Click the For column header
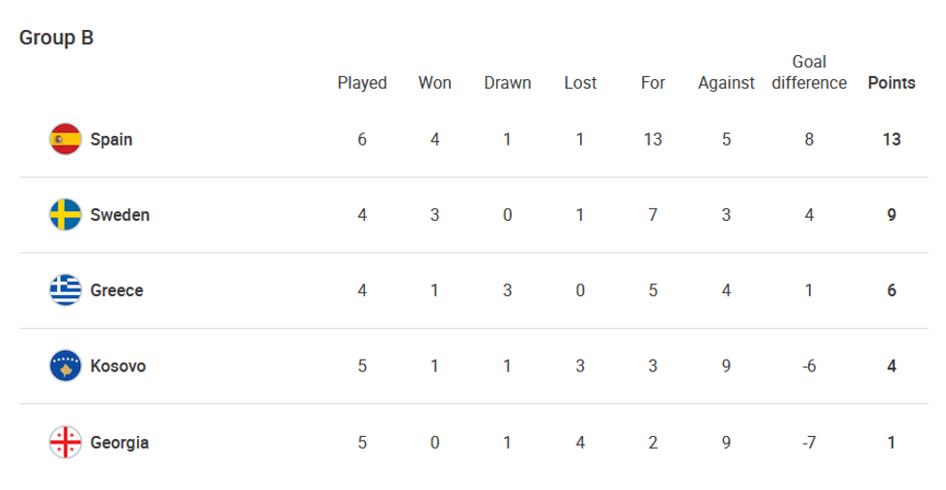 [654, 83]
